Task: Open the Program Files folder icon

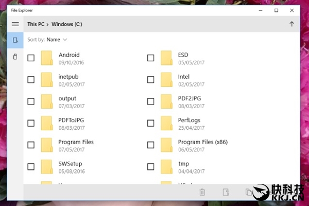Action: [47, 145]
